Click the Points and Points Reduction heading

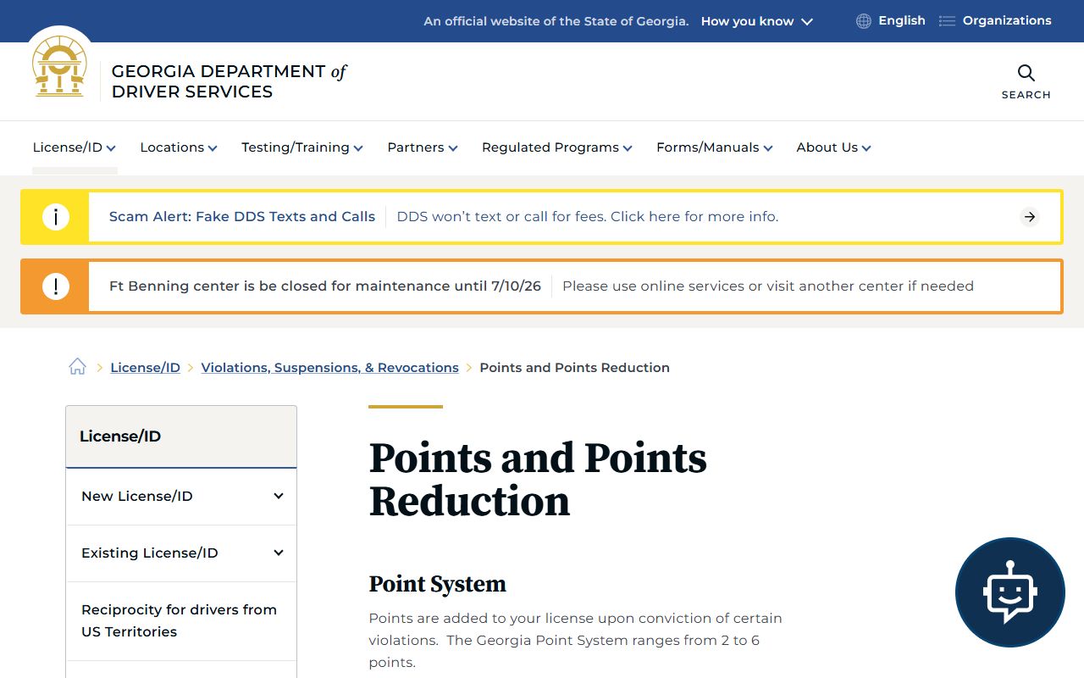[538, 480]
